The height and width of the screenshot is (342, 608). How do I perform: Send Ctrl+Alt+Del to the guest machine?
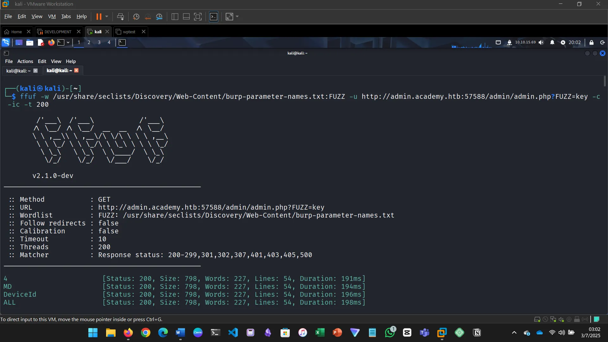click(x=121, y=16)
